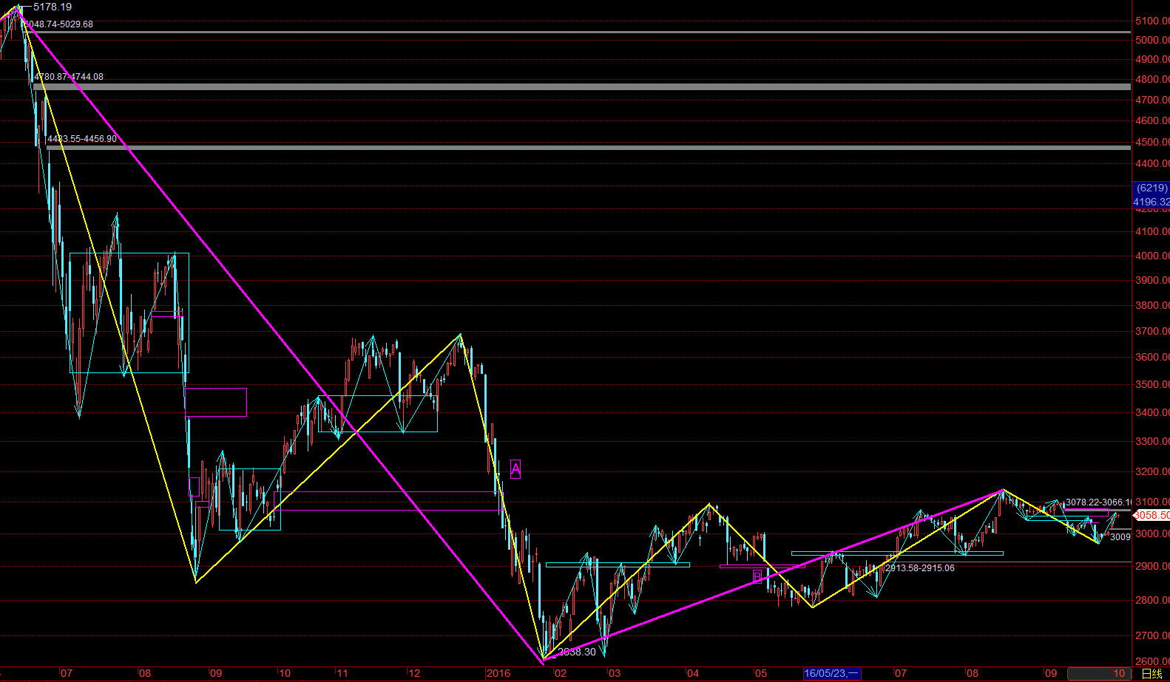
Task: Click the 2913.58-2915.06 gap label
Action: (x=920, y=568)
